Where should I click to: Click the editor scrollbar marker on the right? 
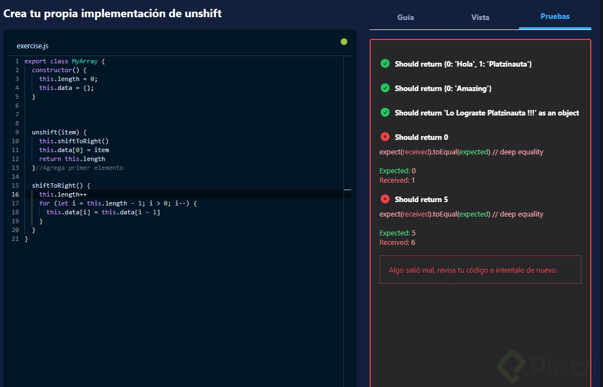(347, 190)
